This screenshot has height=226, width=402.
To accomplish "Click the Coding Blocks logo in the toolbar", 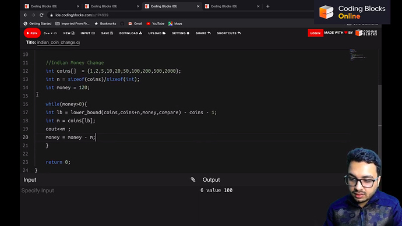I will (366, 33).
